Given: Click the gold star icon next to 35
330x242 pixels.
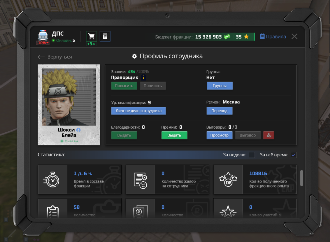Looking at the screenshot, I should pos(246,37).
